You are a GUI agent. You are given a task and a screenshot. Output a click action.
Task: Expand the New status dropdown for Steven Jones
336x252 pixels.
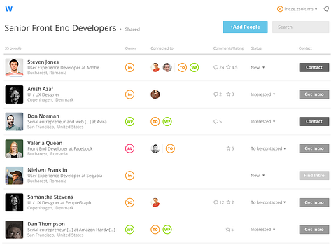point(258,68)
